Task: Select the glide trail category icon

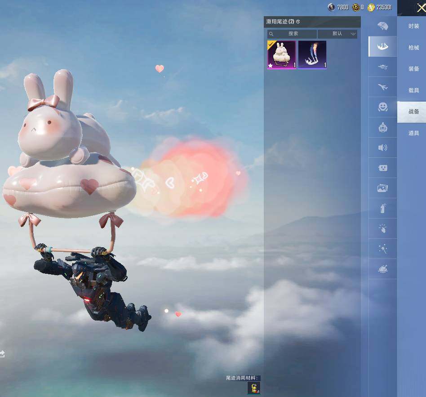Action: click(x=382, y=46)
